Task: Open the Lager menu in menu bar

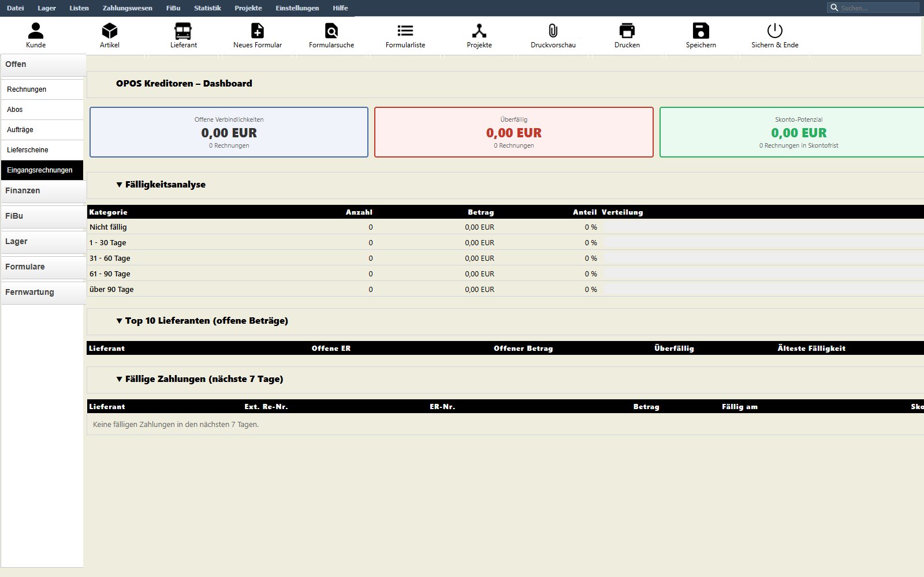Action: [x=47, y=8]
